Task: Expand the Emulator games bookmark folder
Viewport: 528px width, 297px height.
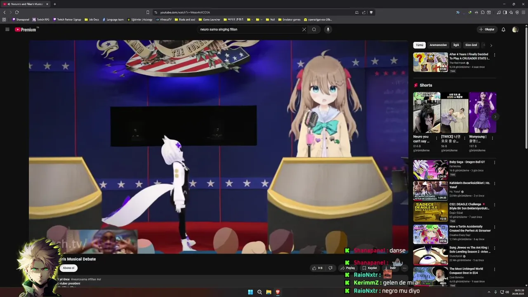Action: (x=289, y=19)
